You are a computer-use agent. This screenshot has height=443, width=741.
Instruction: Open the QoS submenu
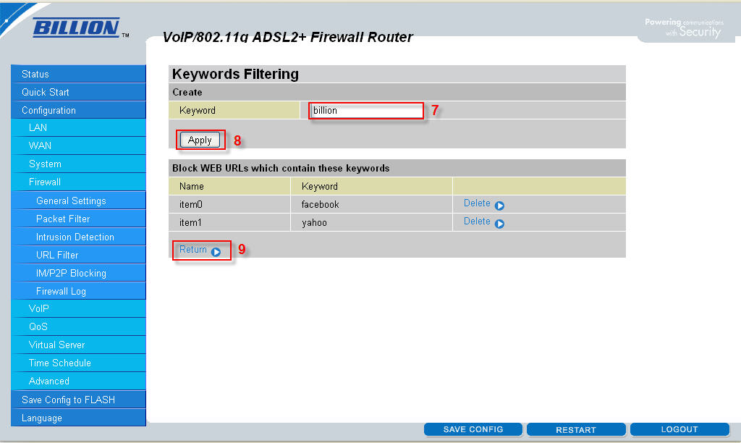click(78, 326)
